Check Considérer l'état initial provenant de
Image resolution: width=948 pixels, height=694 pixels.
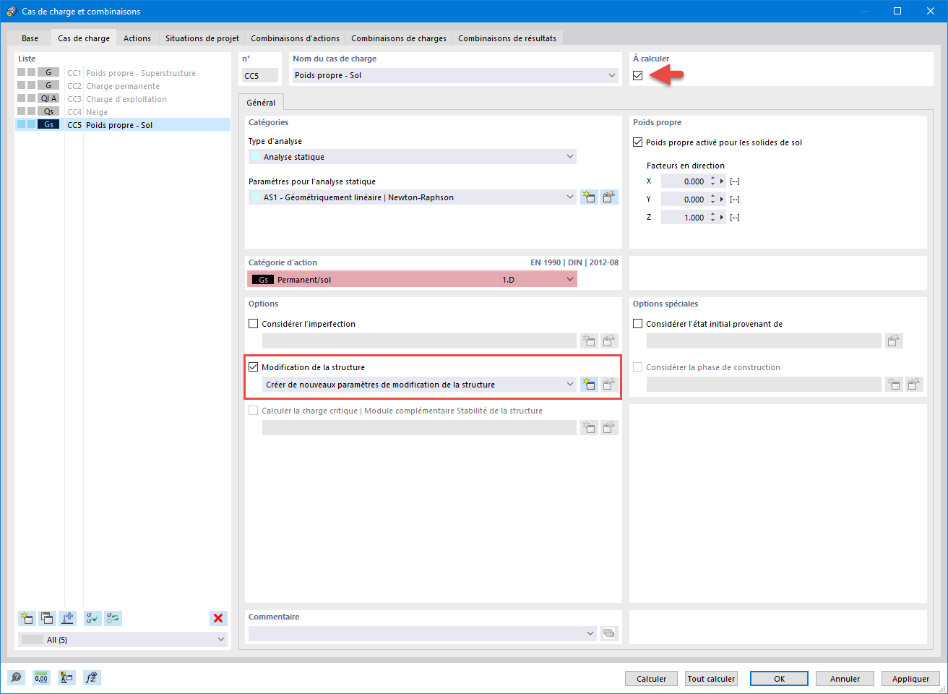(x=637, y=324)
